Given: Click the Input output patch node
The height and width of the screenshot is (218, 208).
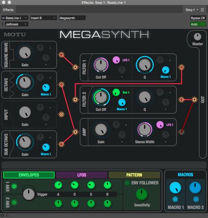Looking at the screenshot, I should (x=61, y=114).
